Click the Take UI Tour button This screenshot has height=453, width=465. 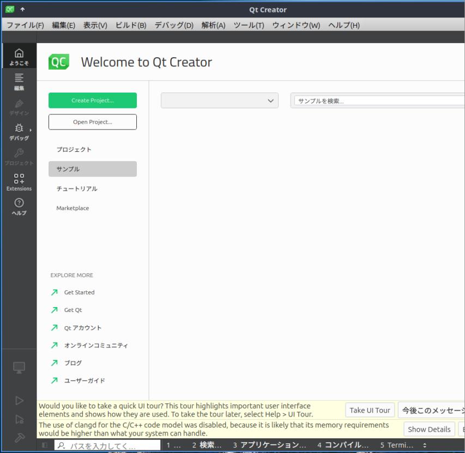click(x=370, y=411)
